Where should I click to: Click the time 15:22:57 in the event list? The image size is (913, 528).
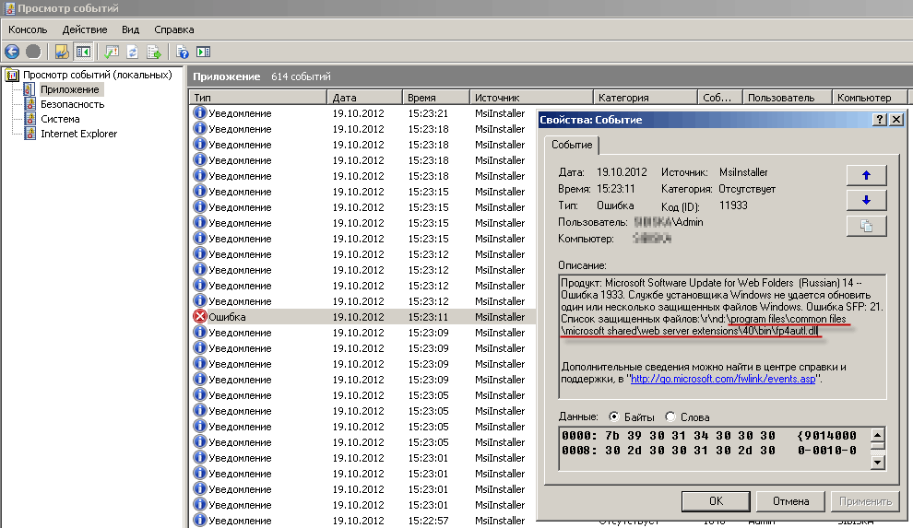click(x=428, y=521)
